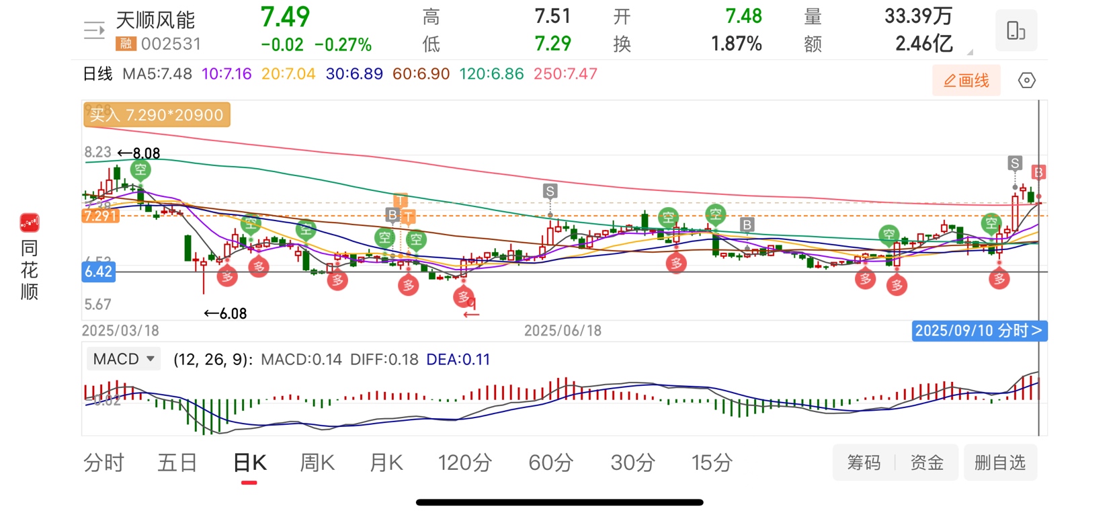Open the MACD indicator dropdown
The image size is (1119, 517).
point(124,359)
